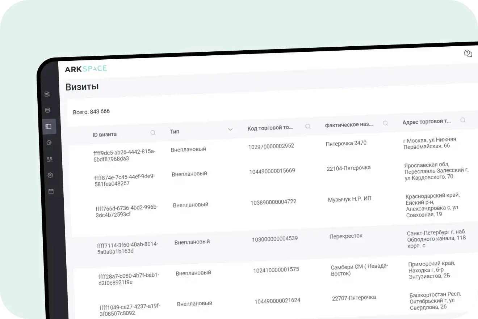
Task: Click store name Самбери СМ ( Невада-Восток)
Action: point(359,270)
